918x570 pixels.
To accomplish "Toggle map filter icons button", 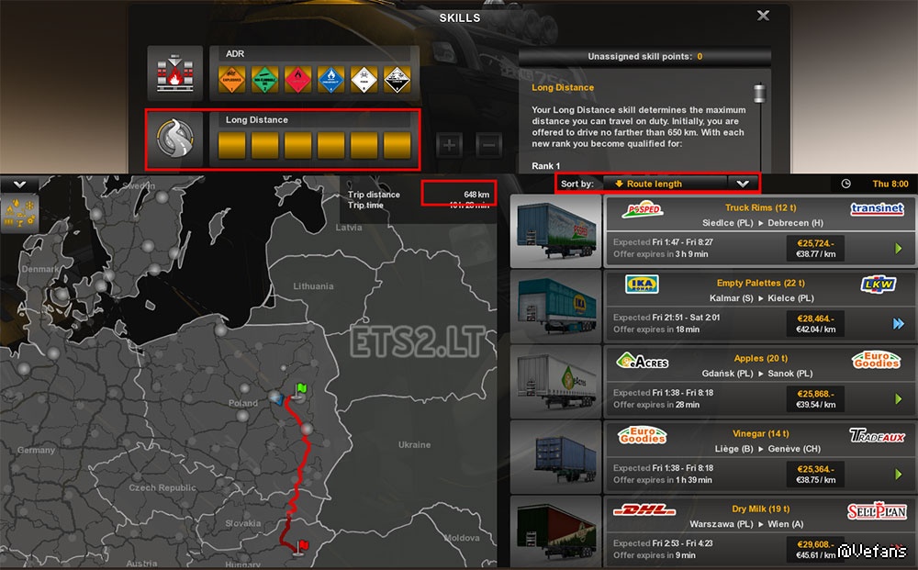I will (x=19, y=214).
